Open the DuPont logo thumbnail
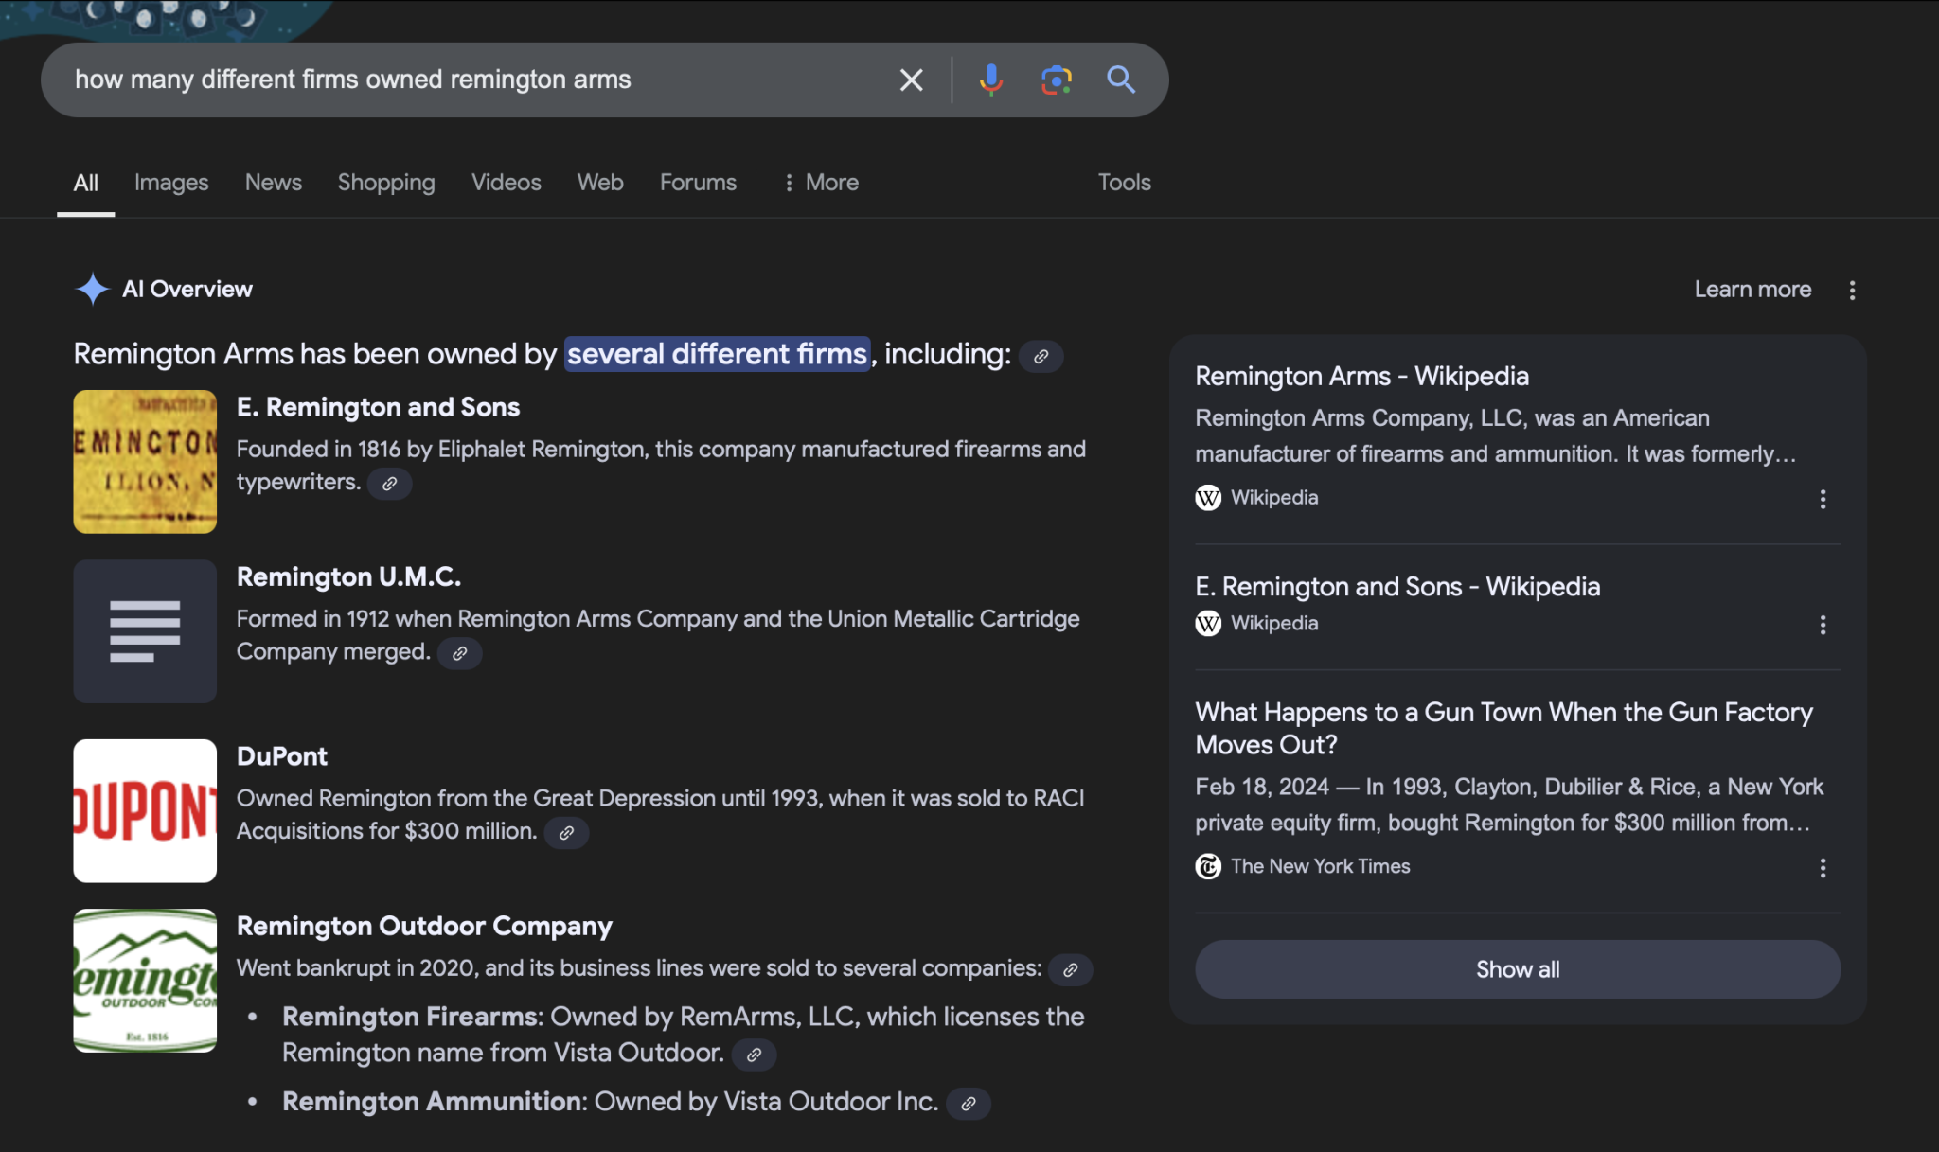The image size is (1939, 1152). click(x=145, y=811)
